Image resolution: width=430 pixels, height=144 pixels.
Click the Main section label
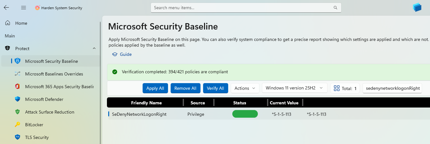point(10,36)
